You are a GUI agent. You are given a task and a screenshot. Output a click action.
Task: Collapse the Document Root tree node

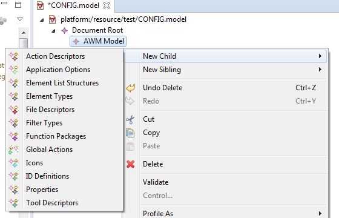53,31
